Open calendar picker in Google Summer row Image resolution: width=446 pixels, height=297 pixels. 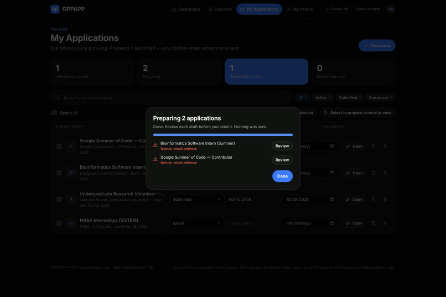[x=331, y=146]
